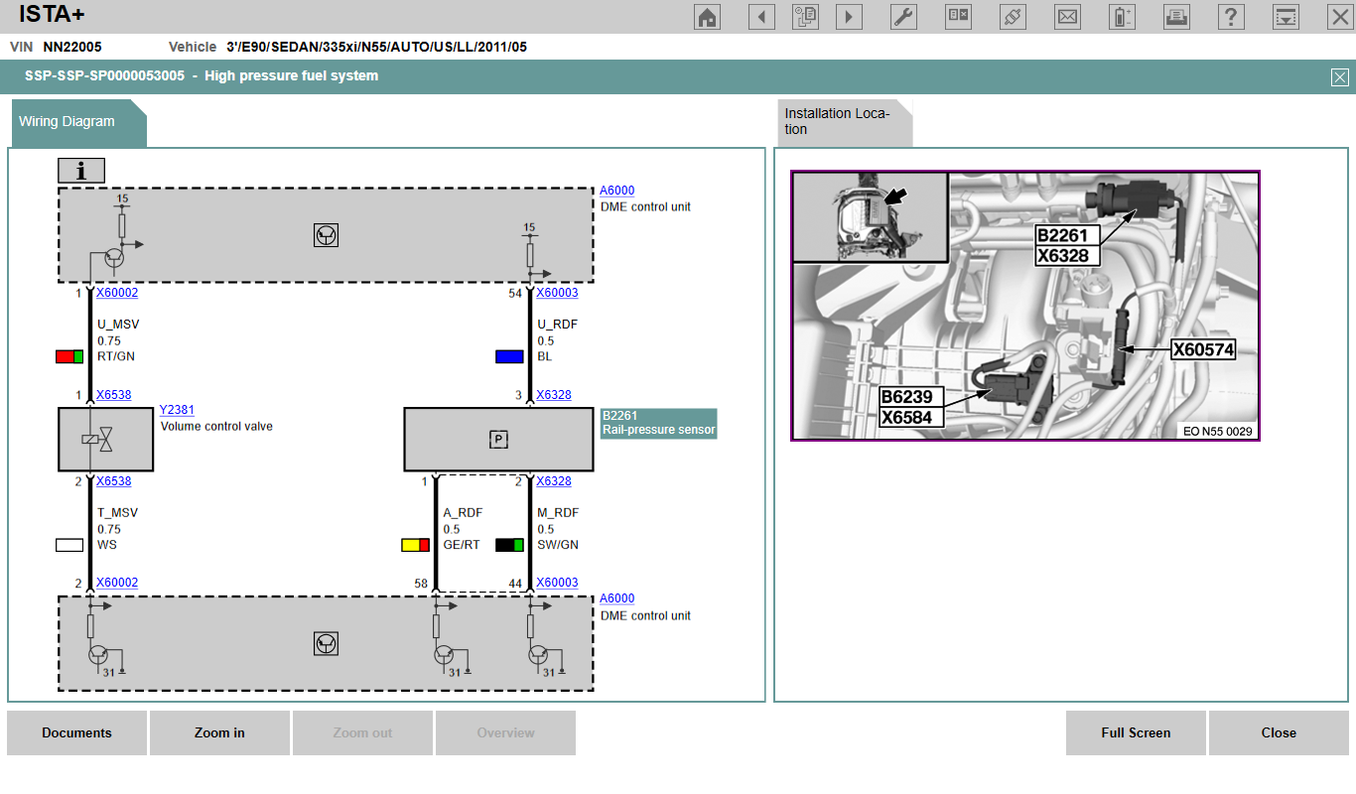Click the Zoom in button
The width and height of the screenshot is (1356, 794).
[219, 733]
